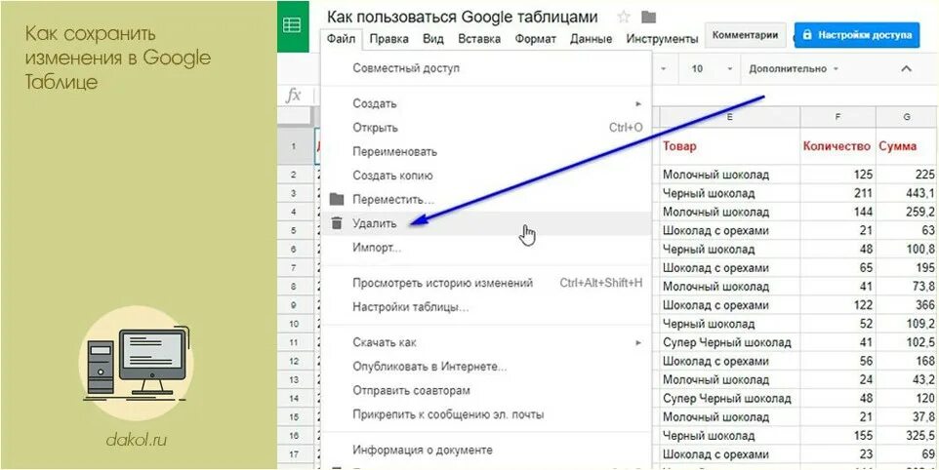Click Шоколад с орехами in row 5

(729, 230)
